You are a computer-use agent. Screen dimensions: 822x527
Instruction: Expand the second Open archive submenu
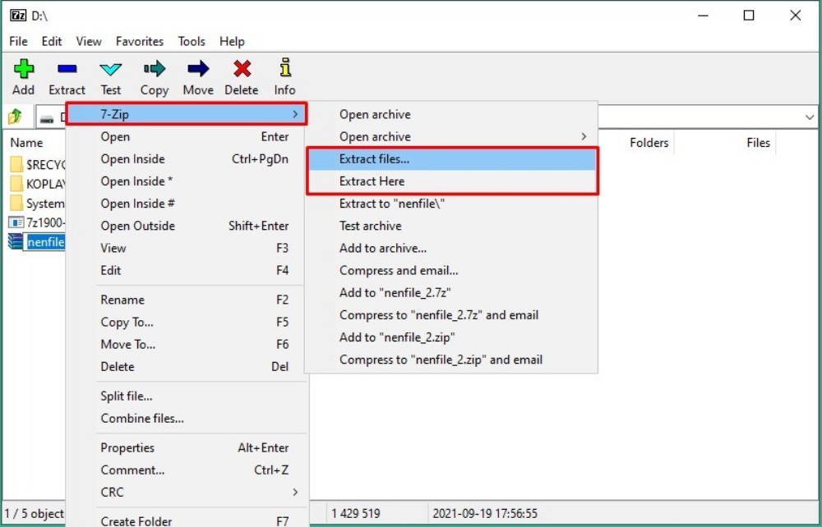point(450,137)
